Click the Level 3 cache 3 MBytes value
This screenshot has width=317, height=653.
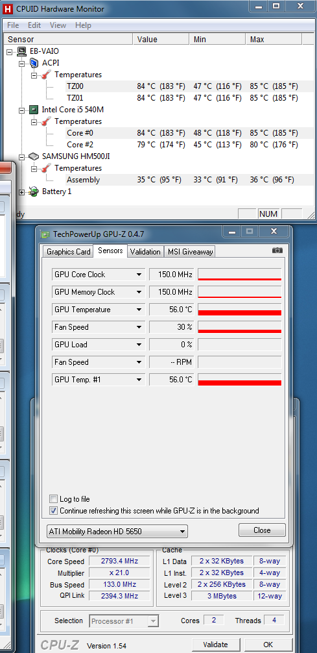222,596
